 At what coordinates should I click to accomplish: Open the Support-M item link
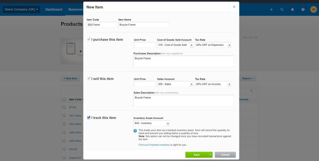tap(75, 158)
